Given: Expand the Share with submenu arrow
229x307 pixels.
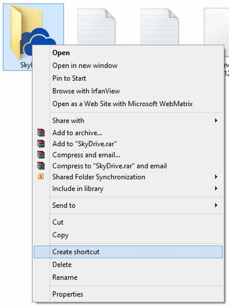Looking at the screenshot, I should (216, 120).
